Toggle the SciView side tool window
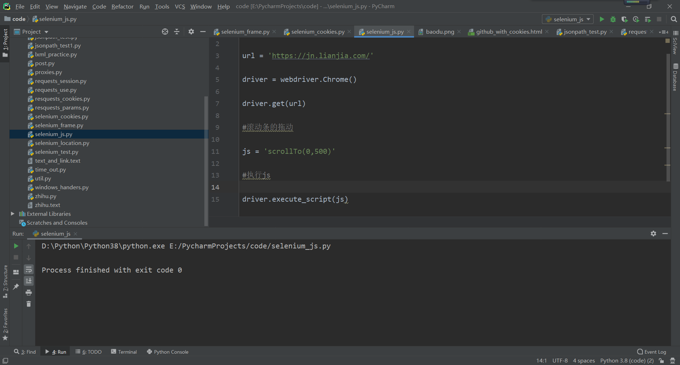680x365 pixels. (675, 43)
